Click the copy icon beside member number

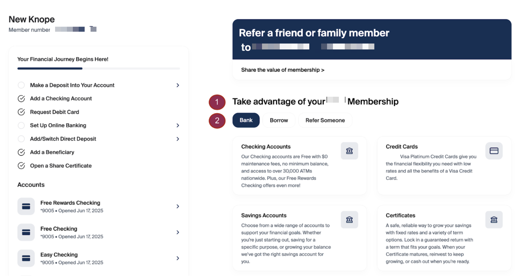coord(93,29)
